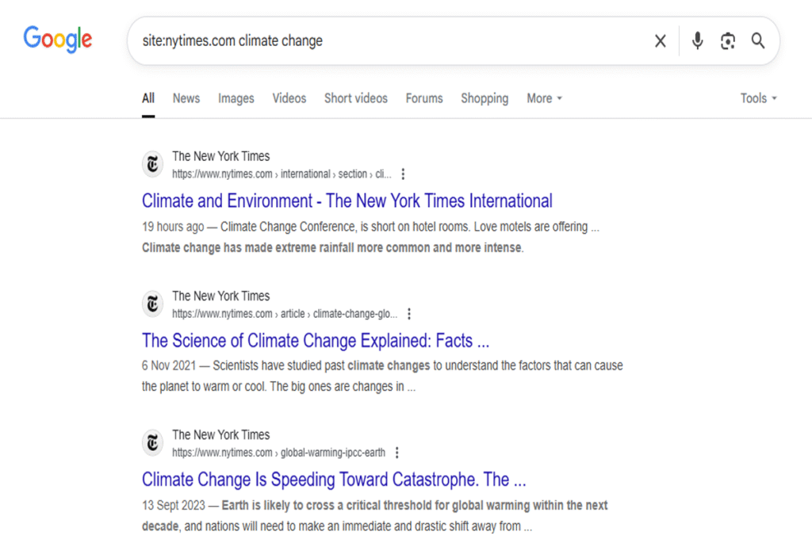
Task: Click the NYT favicon of Speeding Toward Catastrophe result
Action: tap(152, 443)
